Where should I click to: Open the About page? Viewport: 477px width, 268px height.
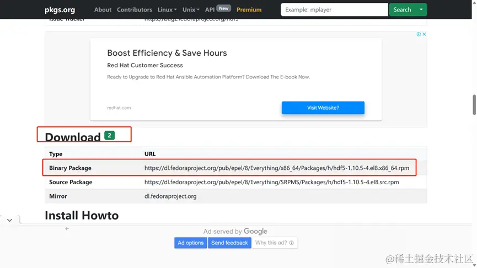click(103, 10)
